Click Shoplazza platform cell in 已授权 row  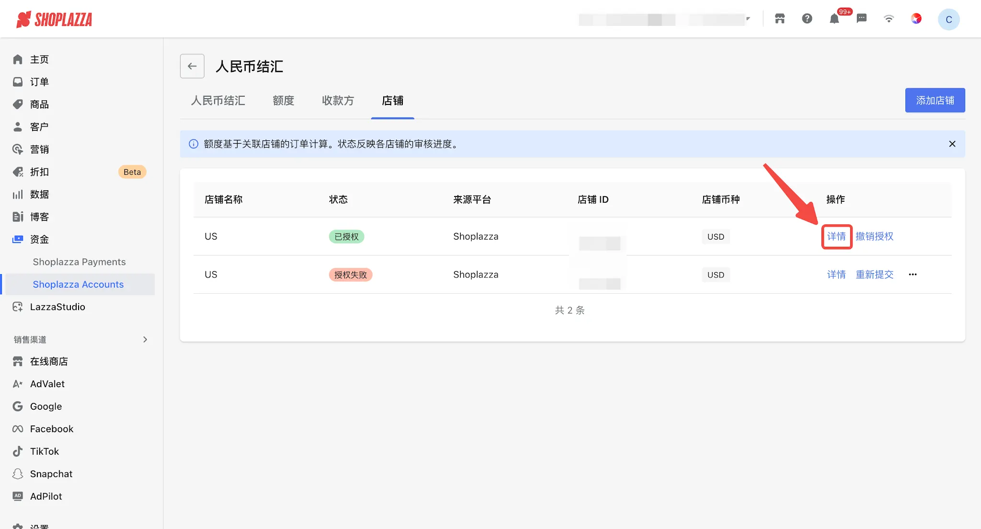(476, 236)
